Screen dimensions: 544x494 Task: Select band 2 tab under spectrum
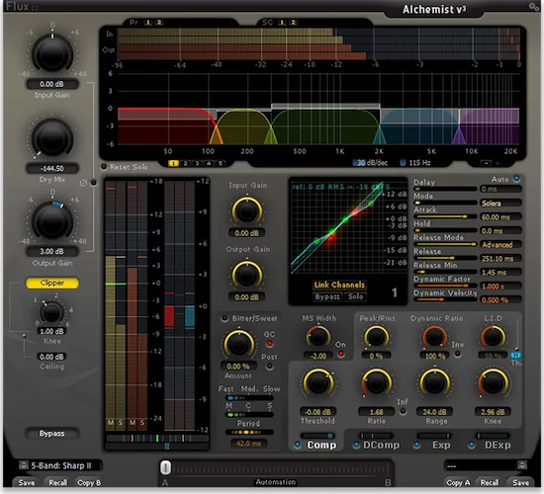coord(185,163)
